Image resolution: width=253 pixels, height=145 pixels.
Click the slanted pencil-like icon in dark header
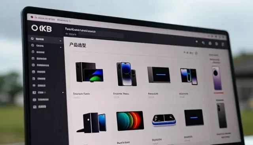click(x=203, y=43)
